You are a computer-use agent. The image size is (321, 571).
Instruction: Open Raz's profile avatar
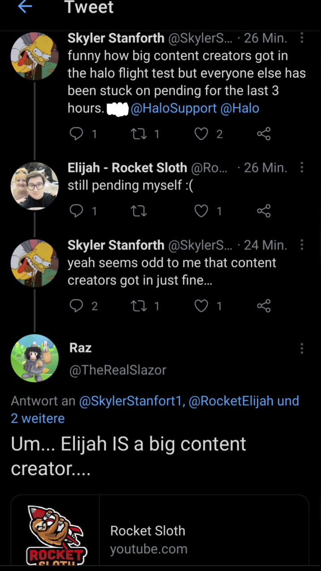pos(35,358)
